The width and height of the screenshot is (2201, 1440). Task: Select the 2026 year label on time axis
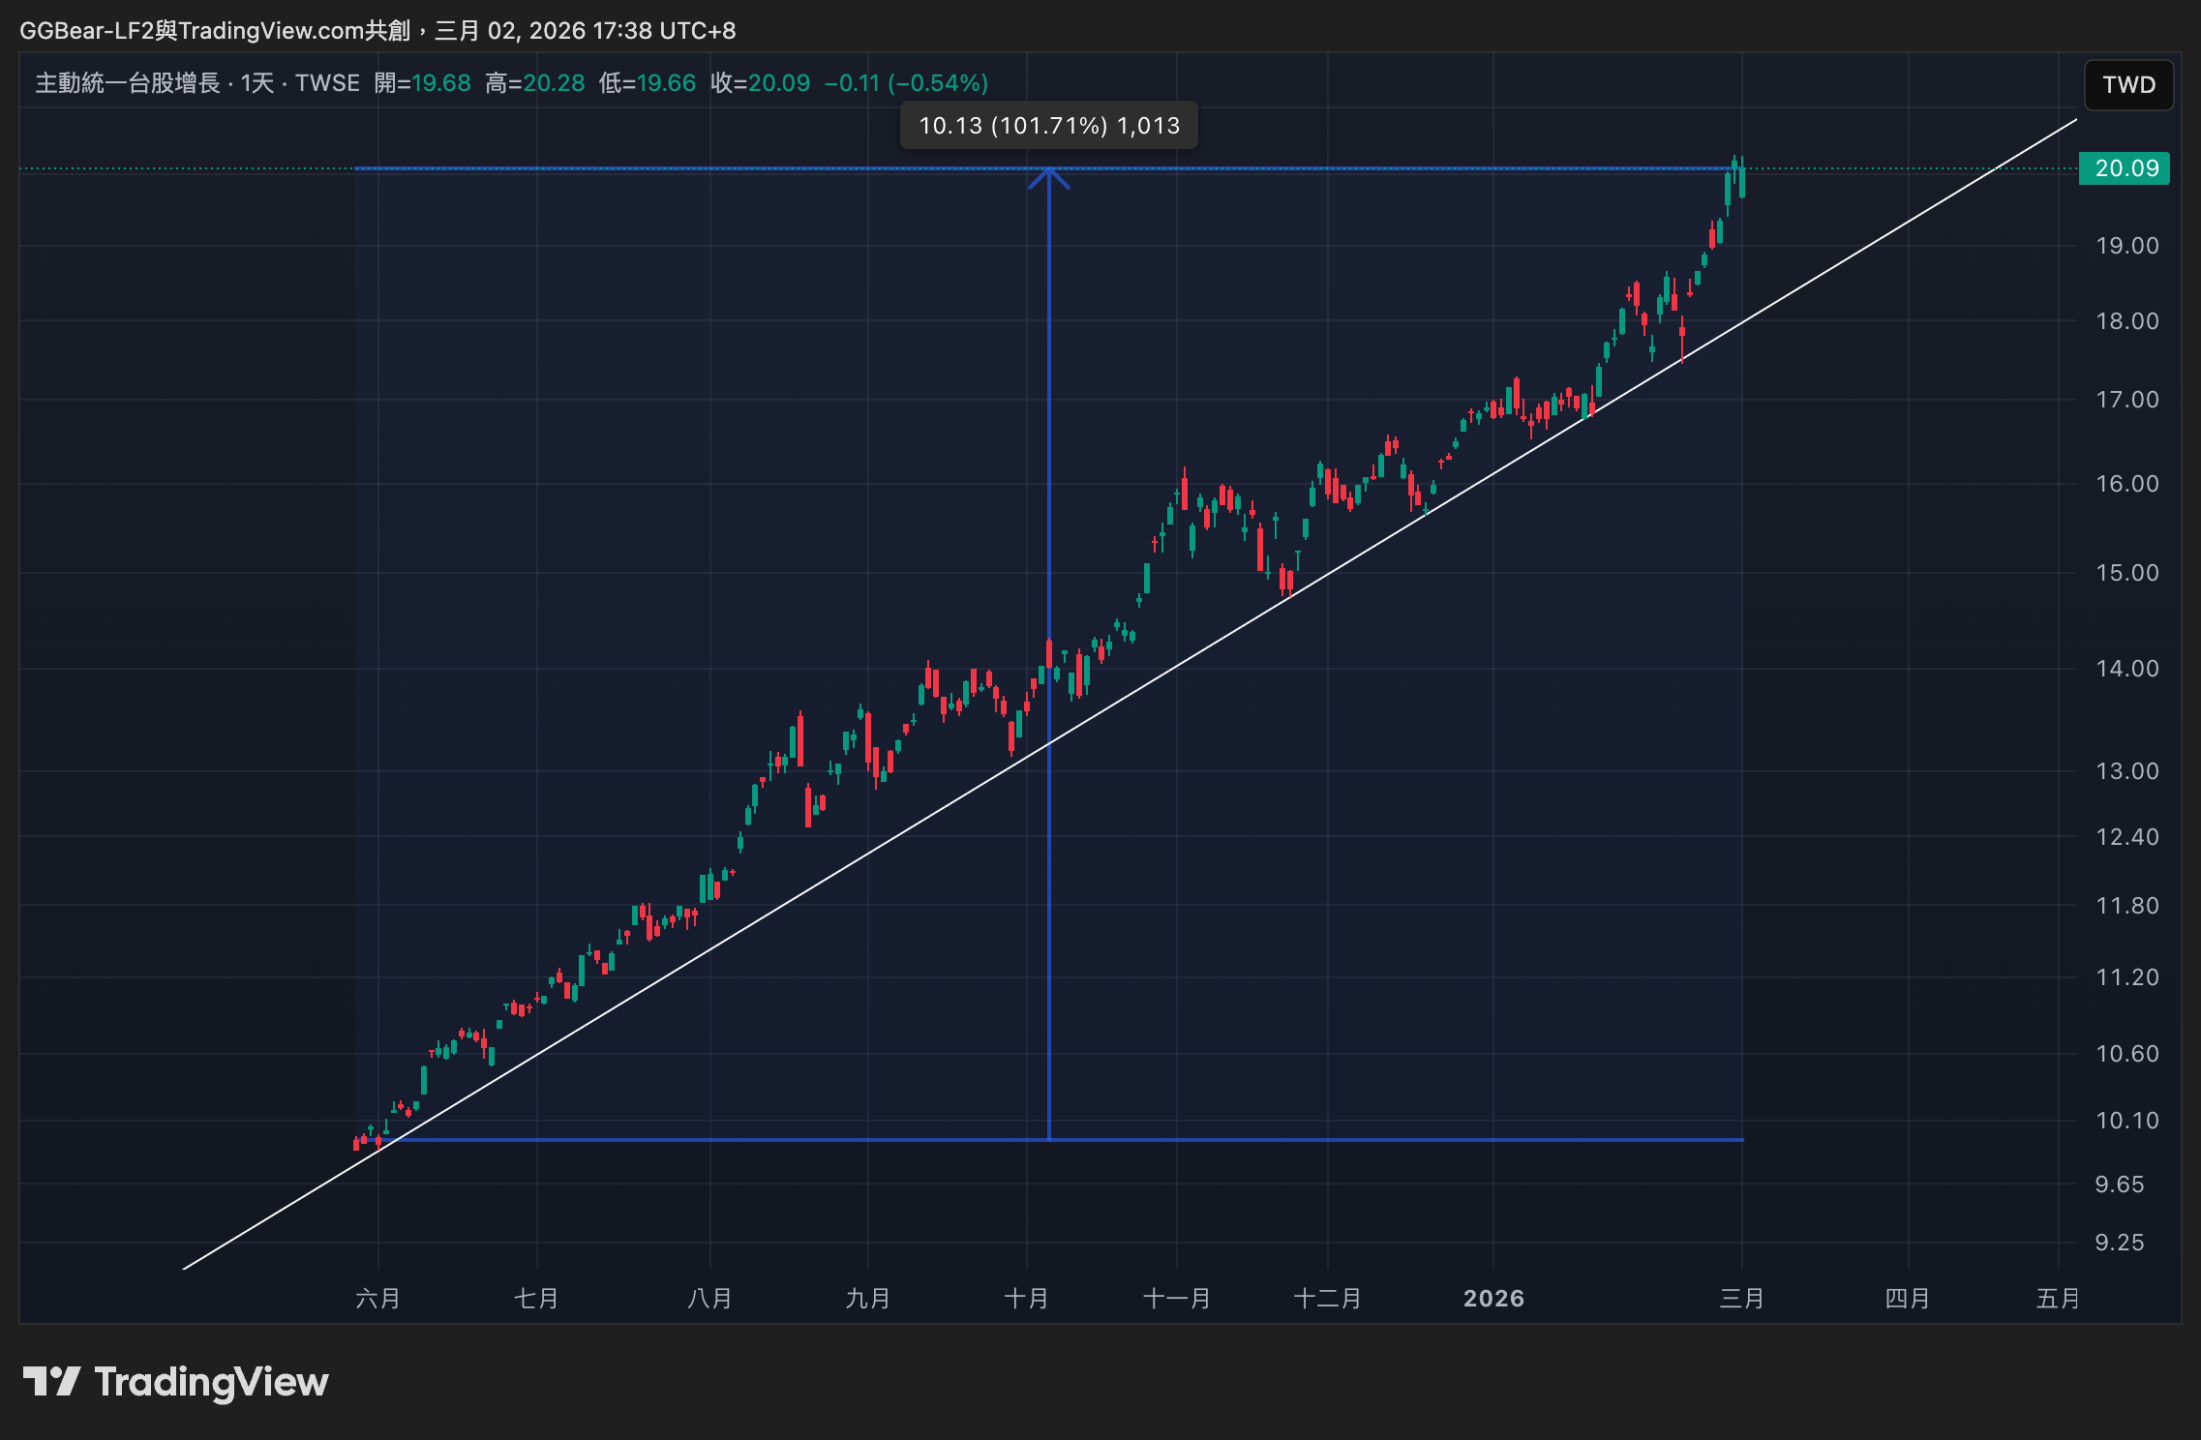pyautogui.click(x=1493, y=1299)
